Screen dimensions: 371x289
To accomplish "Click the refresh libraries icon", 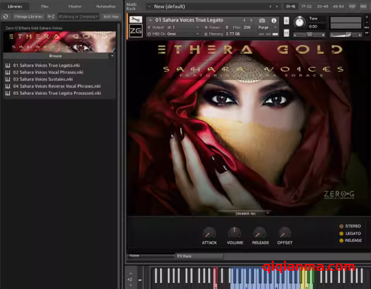I will click(x=7, y=16).
